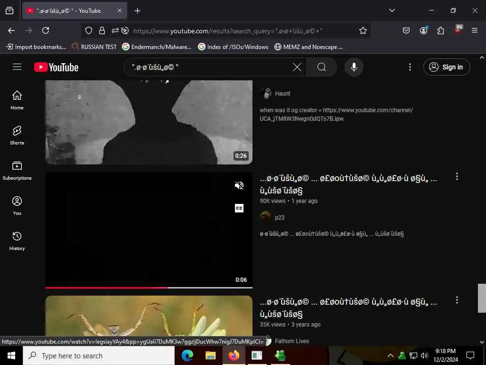Bookmark this page with star icon

click(x=363, y=30)
